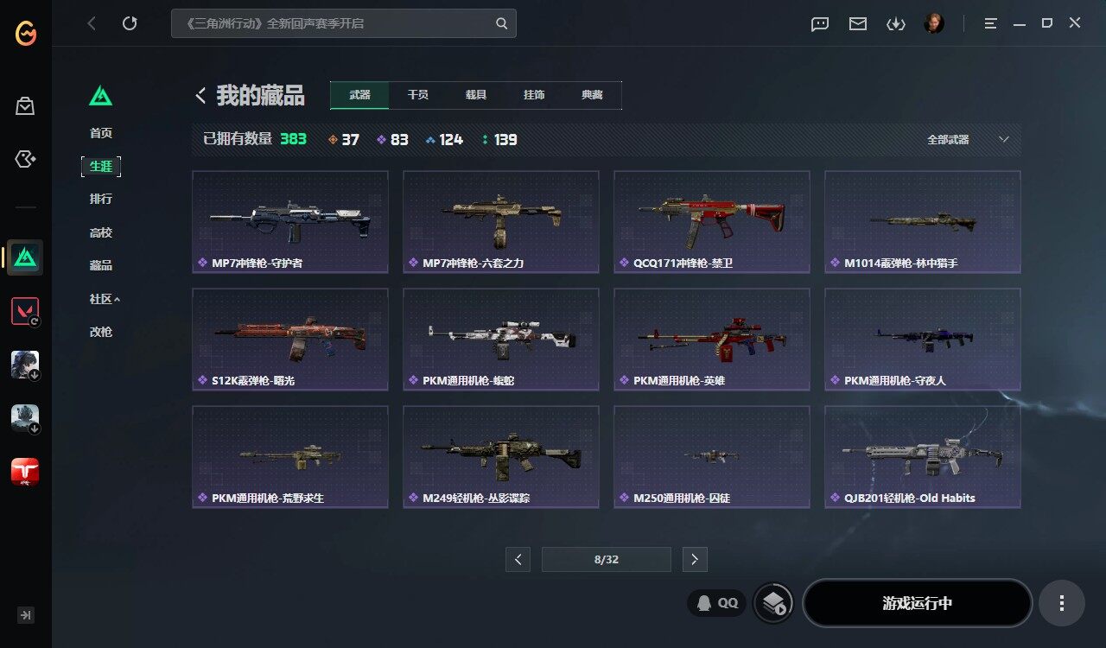The image size is (1106, 648).
Task: Click the user avatar in the top bar
Action: (x=933, y=23)
